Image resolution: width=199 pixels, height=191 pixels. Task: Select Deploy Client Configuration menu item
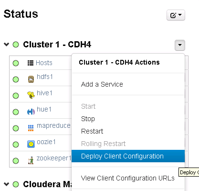coord(128,156)
